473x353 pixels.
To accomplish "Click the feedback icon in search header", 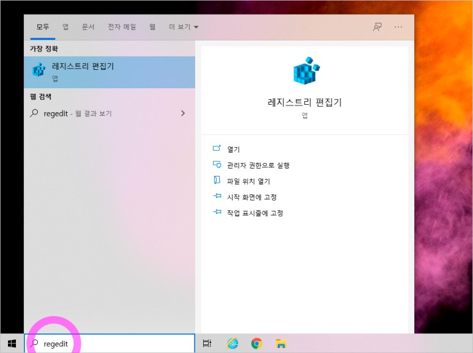I will (377, 27).
